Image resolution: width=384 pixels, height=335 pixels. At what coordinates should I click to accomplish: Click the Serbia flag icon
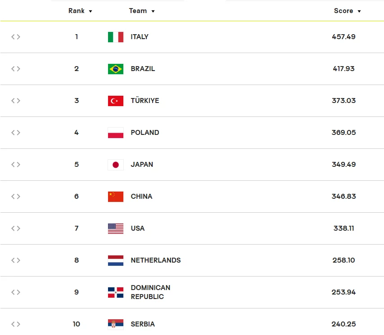[x=116, y=324]
